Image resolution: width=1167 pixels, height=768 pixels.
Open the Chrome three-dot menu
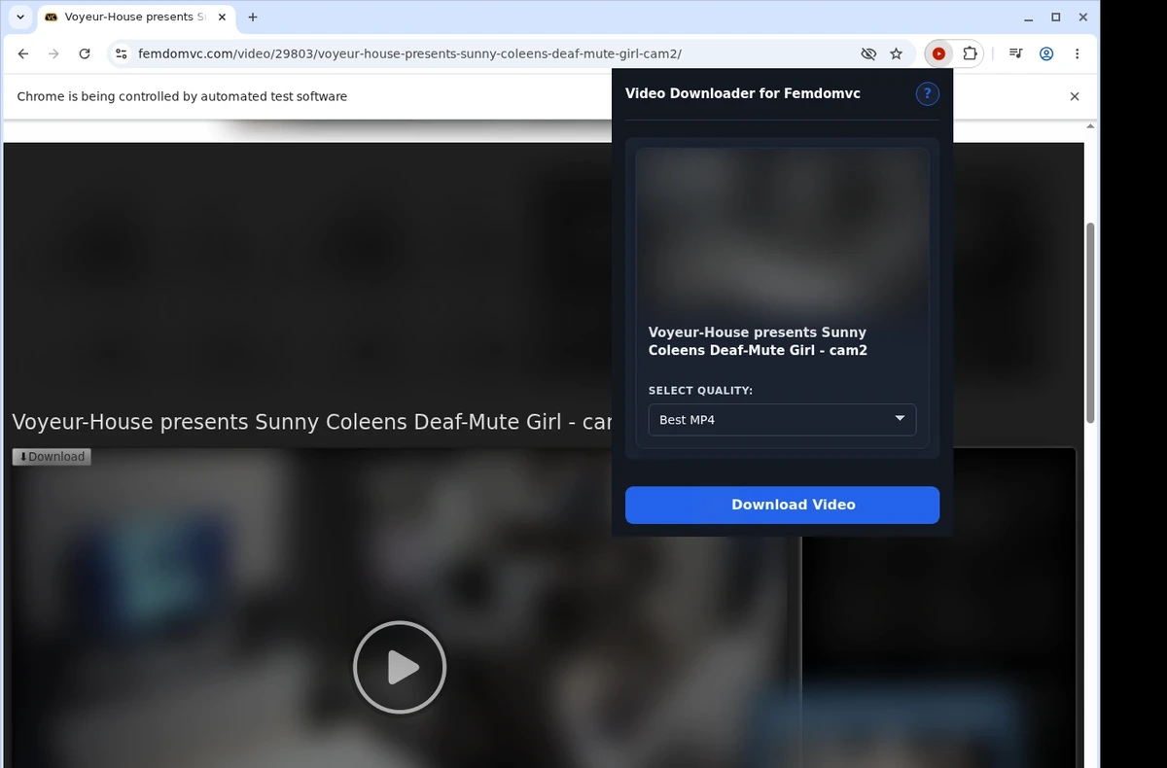pyautogui.click(x=1077, y=54)
